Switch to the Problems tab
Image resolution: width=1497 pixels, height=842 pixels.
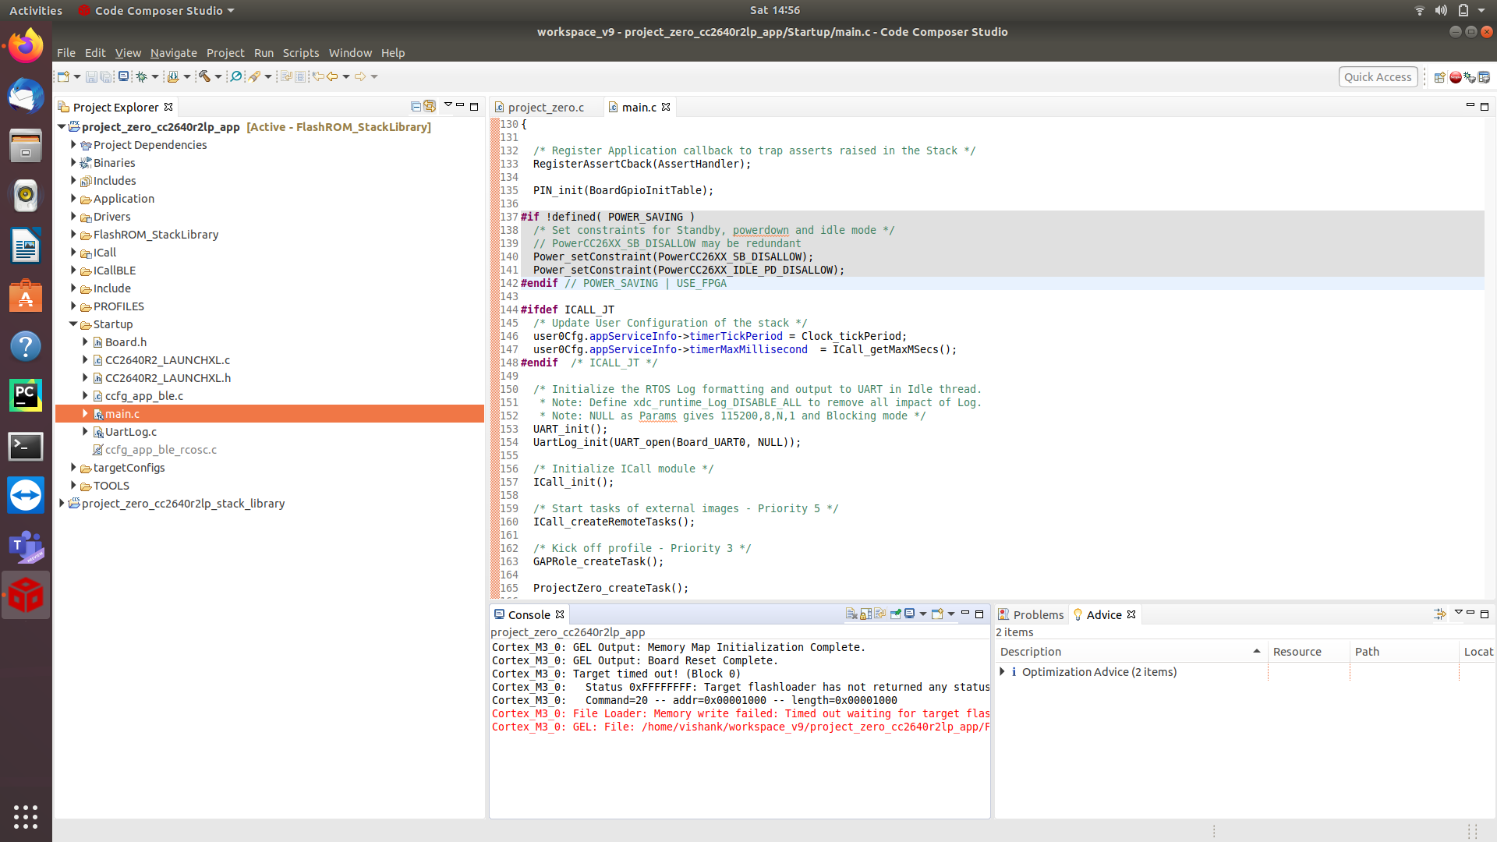click(x=1037, y=615)
